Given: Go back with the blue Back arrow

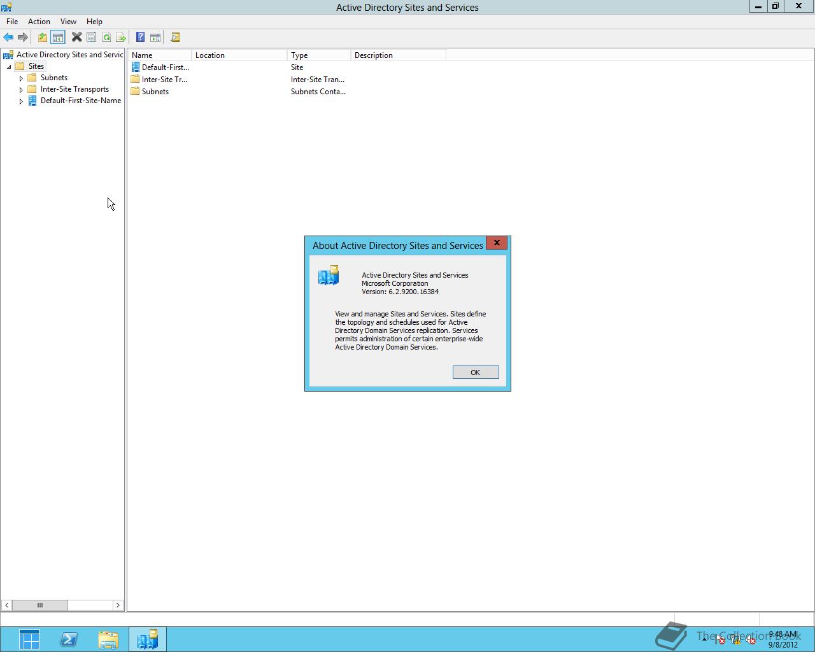Looking at the screenshot, I should 8,38.
